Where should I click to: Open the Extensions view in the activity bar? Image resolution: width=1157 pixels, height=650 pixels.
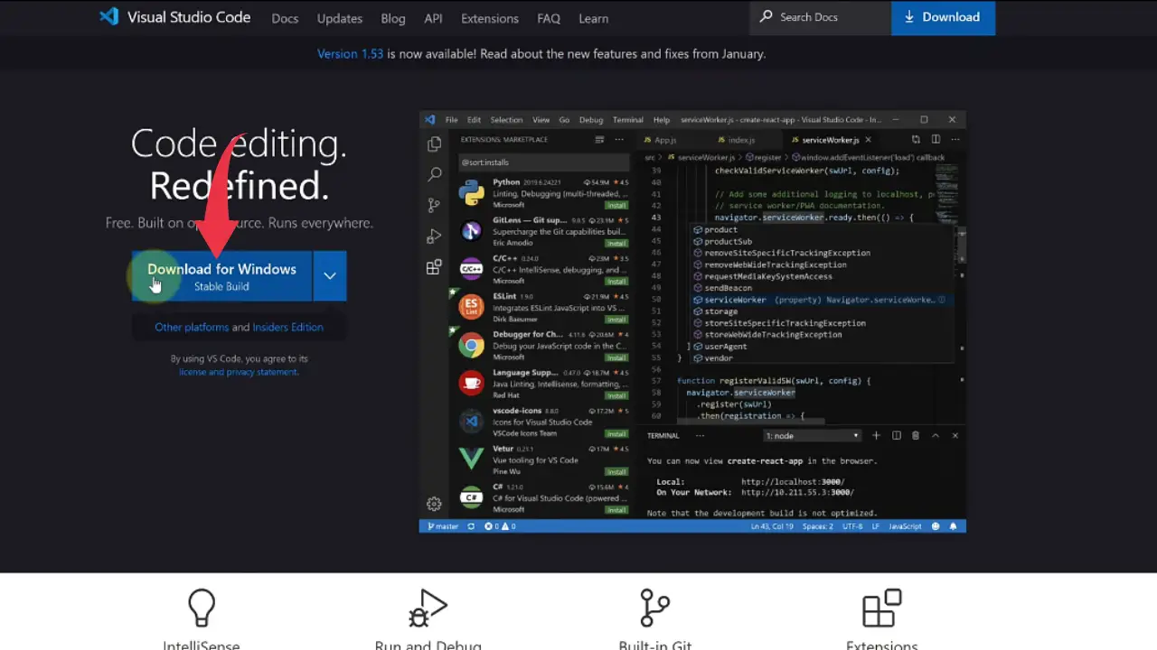pos(434,267)
